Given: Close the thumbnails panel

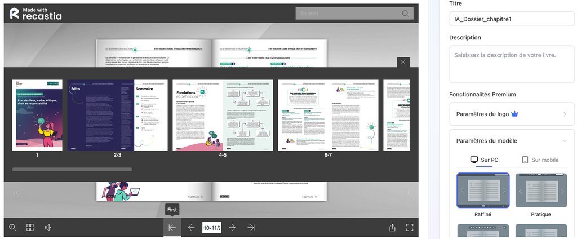Looking at the screenshot, I should point(403,62).
